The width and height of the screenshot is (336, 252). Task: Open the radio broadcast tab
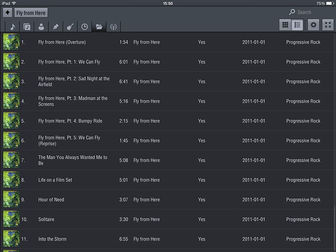(x=112, y=27)
